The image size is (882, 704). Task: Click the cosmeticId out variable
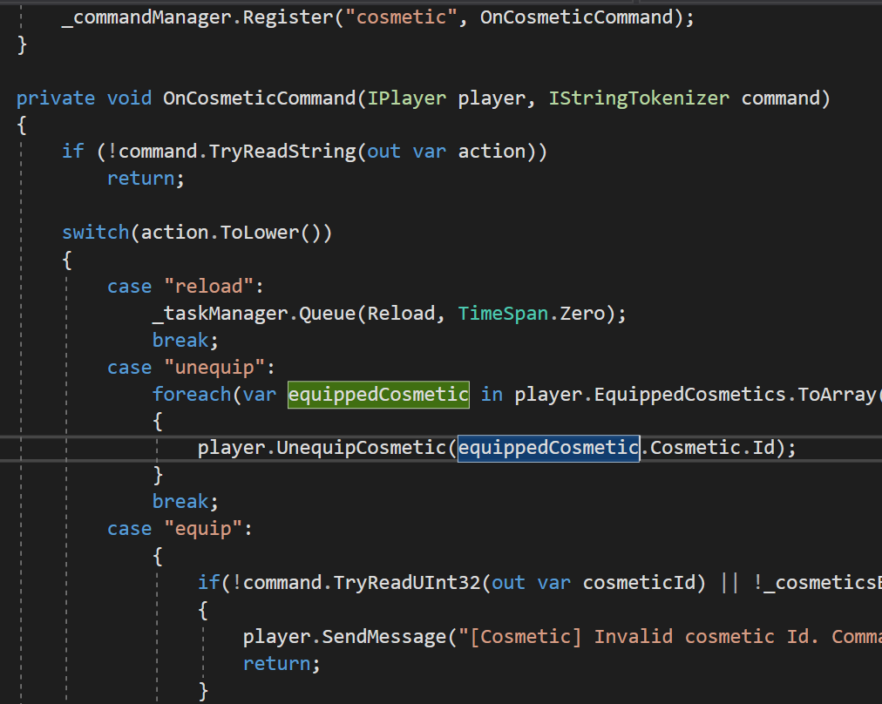click(639, 583)
